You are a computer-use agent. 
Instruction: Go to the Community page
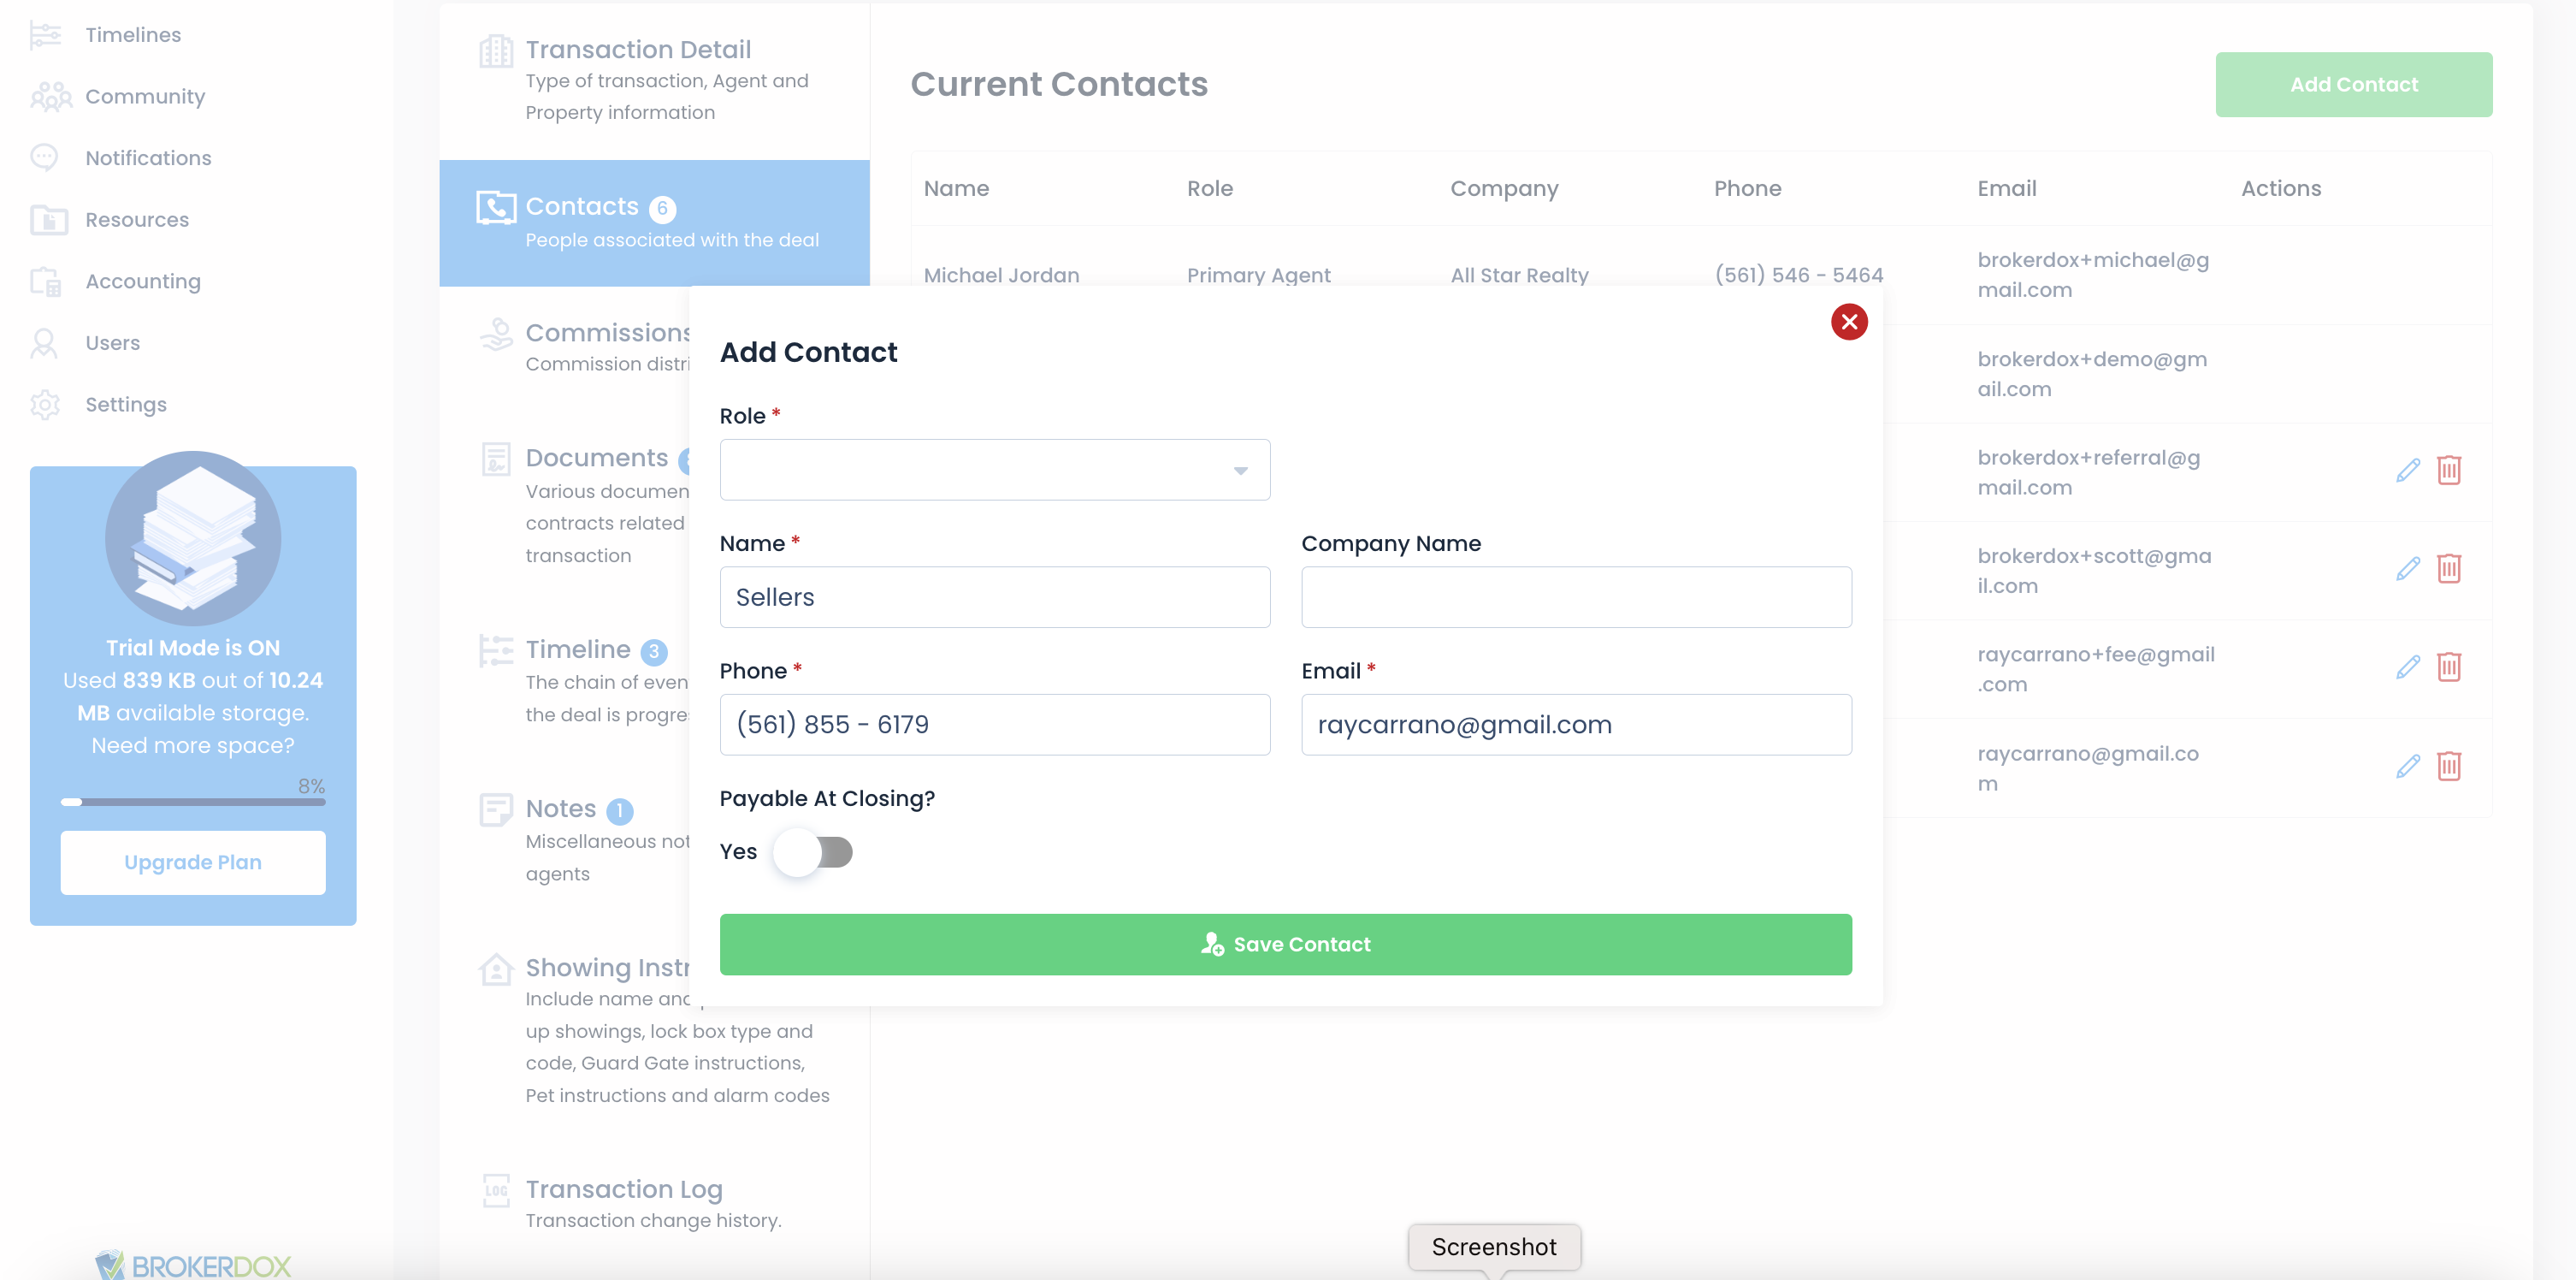pos(145,97)
